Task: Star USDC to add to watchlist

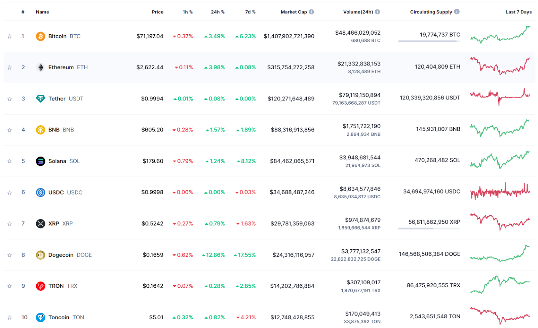Action: click(10, 193)
